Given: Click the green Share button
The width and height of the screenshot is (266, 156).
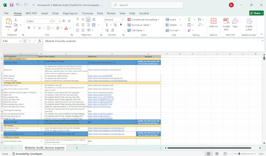Looking at the screenshot, I should (256, 13).
